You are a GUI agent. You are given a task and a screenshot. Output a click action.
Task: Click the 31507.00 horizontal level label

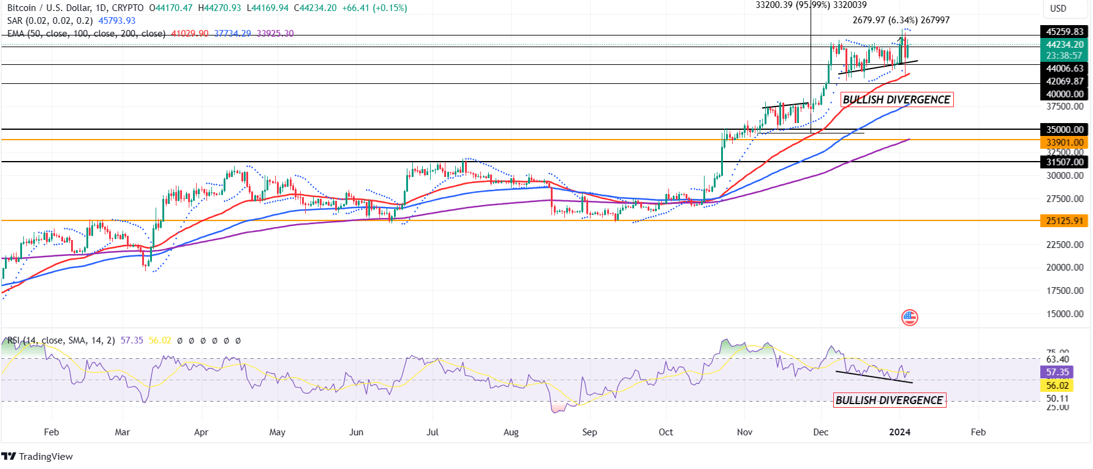coord(1064,162)
